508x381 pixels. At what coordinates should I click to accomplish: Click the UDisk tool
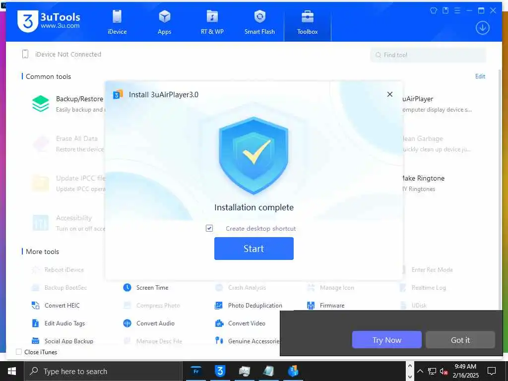coord(413,306)
